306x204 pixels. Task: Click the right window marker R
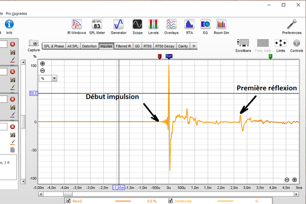[270, 57]
